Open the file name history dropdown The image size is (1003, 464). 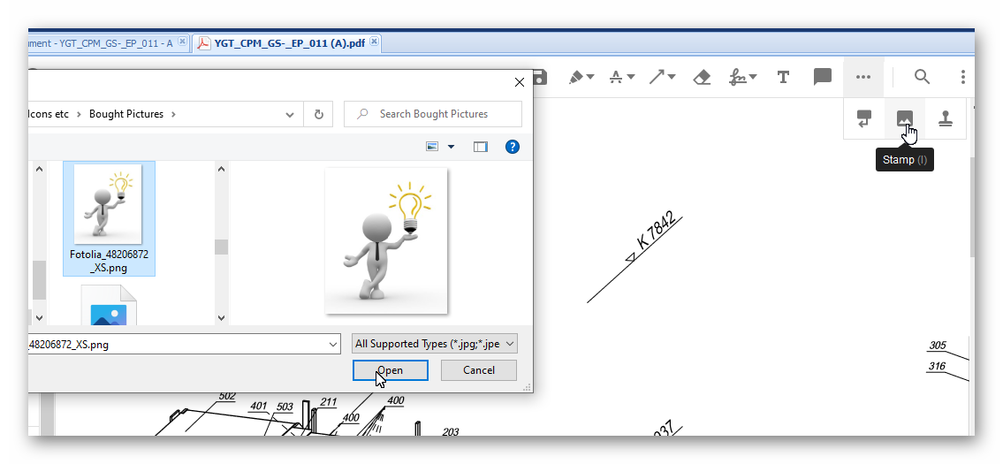[x=332, y=344]
